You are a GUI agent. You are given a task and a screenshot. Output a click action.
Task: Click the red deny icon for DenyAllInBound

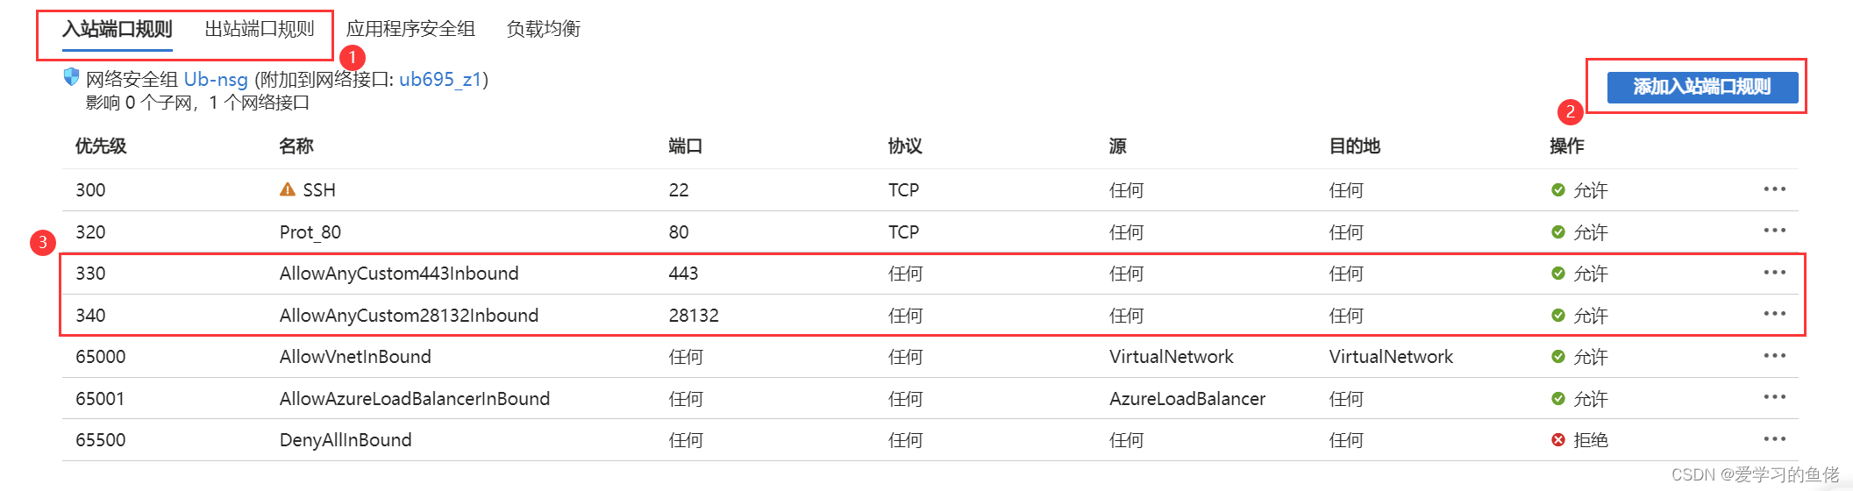1557,440
